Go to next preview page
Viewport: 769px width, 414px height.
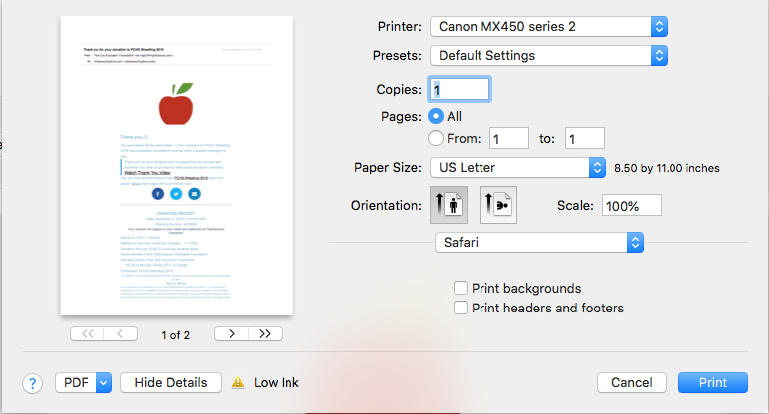point(231,334)
